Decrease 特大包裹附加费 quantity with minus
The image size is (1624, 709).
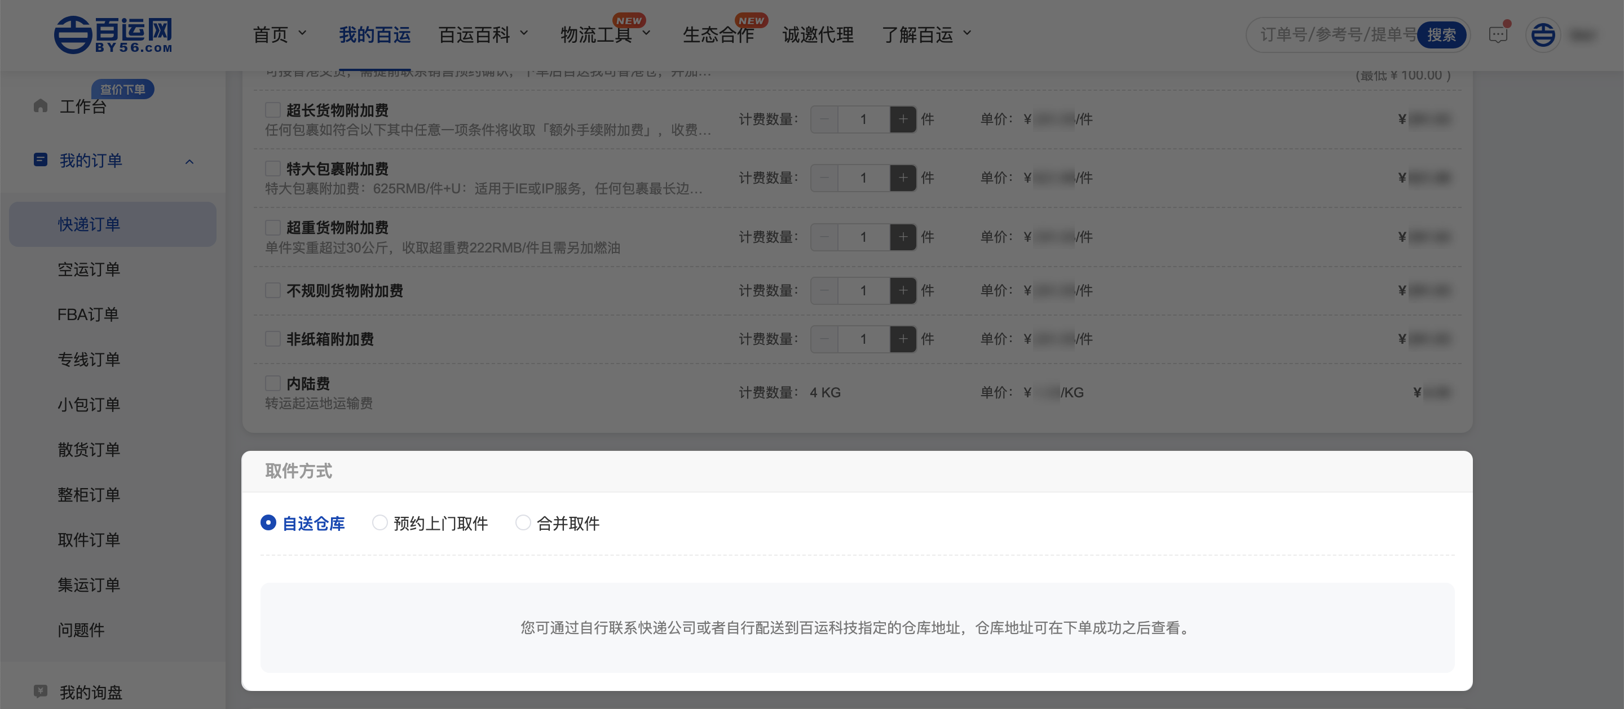(x=824, y=178)
